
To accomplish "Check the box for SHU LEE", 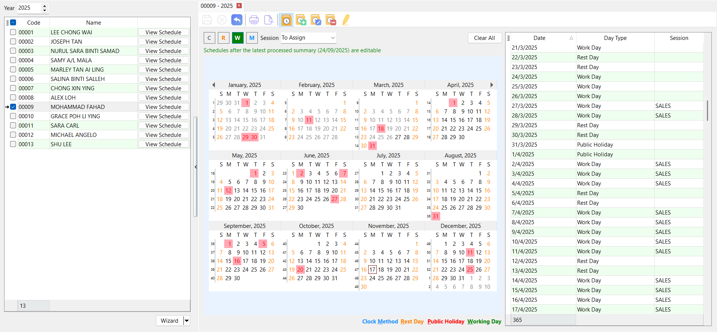I will pyautogui.click(x=13, y=144).
